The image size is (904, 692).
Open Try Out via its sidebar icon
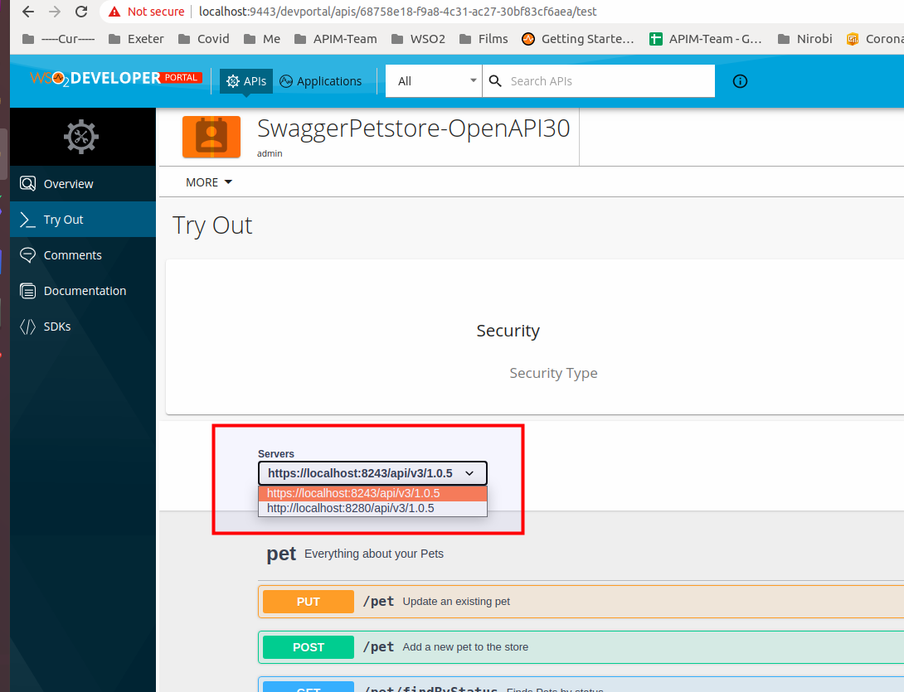tap(27, 219)
